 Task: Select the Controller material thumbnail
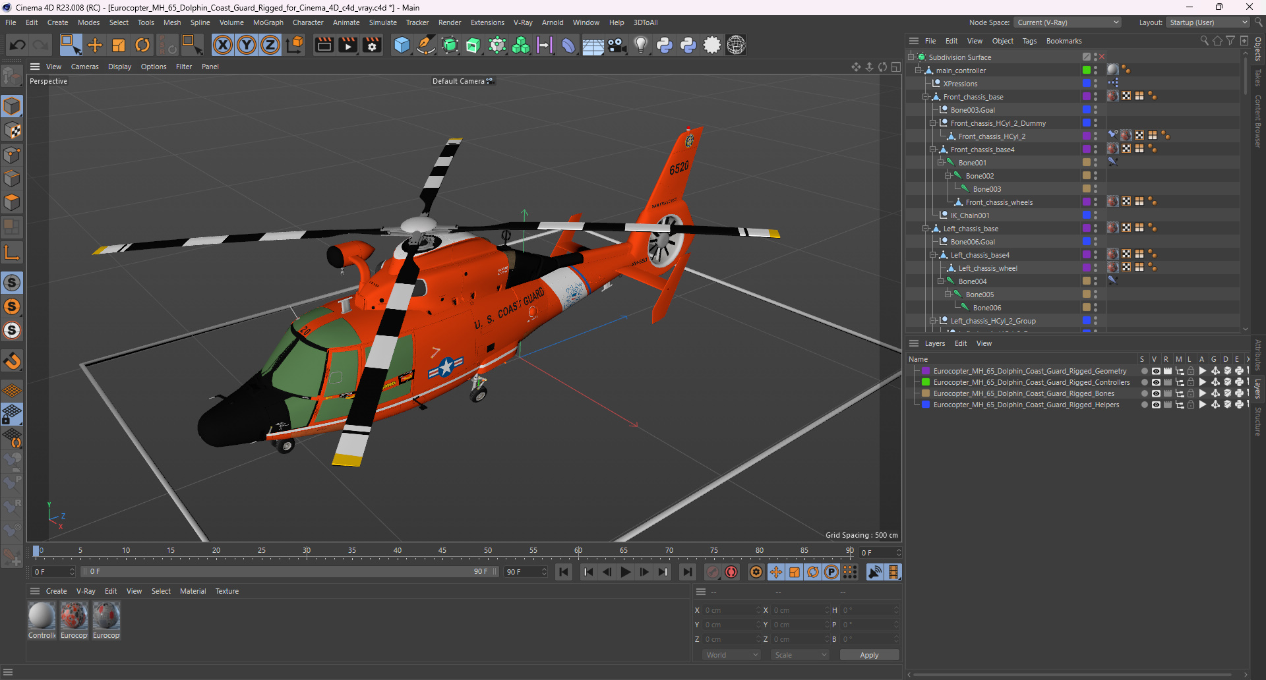point(42,617)
